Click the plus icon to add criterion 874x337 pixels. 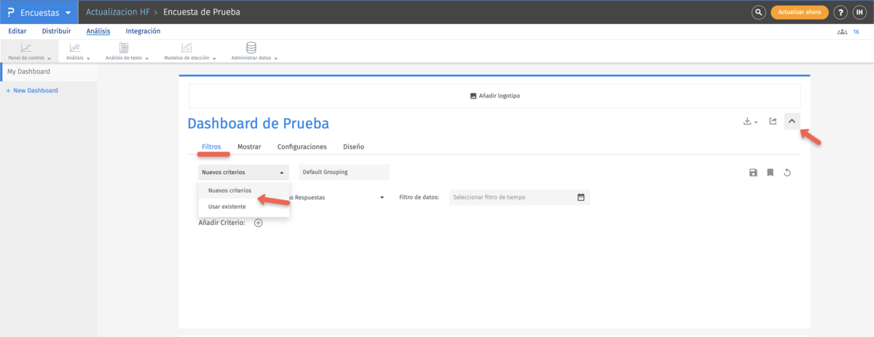[259, 223]
